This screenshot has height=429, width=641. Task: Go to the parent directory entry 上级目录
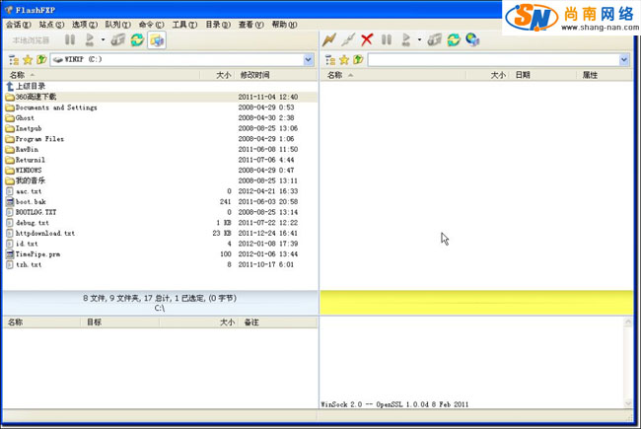pyautogui.click(x=30, y=86)
